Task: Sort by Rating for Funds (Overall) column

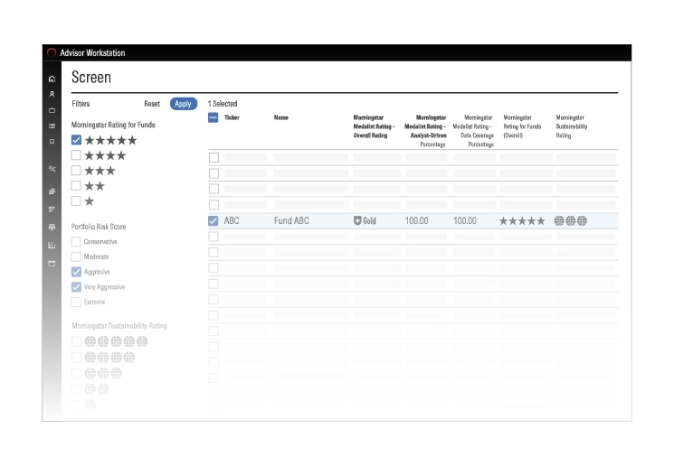Action: [x=522, y=126]
